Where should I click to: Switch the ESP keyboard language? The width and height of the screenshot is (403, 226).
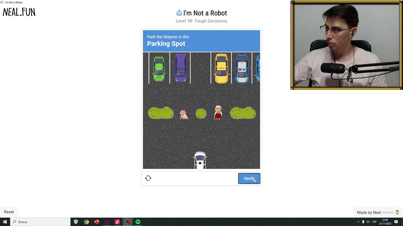pyautogui.click(x=375, y=222)
